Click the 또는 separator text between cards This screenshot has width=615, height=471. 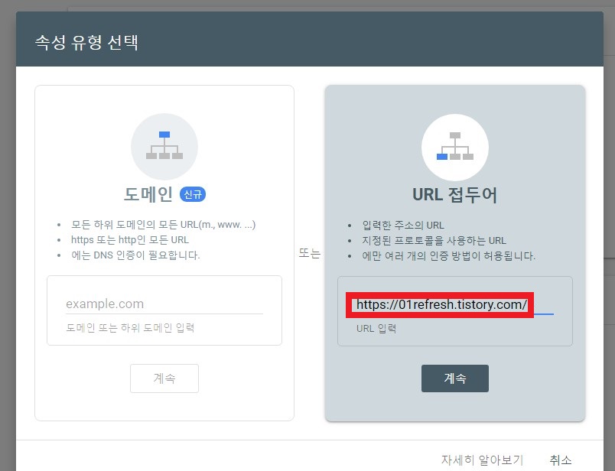[310, 253]
